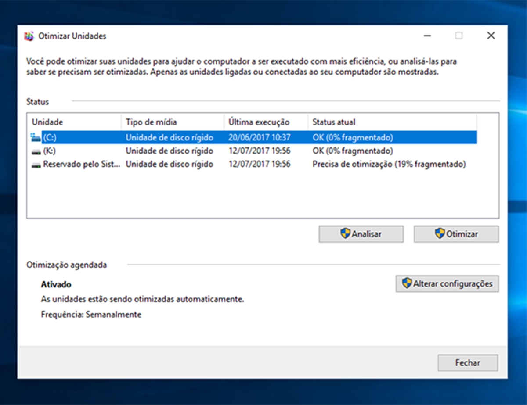This screenshot has width=527, height=405.
Task: Open Alterar configurações
Action: pos(447,283)
